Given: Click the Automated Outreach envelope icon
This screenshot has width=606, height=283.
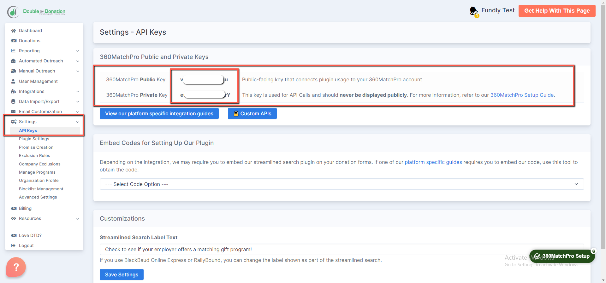Looking at the screenshot, I should pos(13,61).
